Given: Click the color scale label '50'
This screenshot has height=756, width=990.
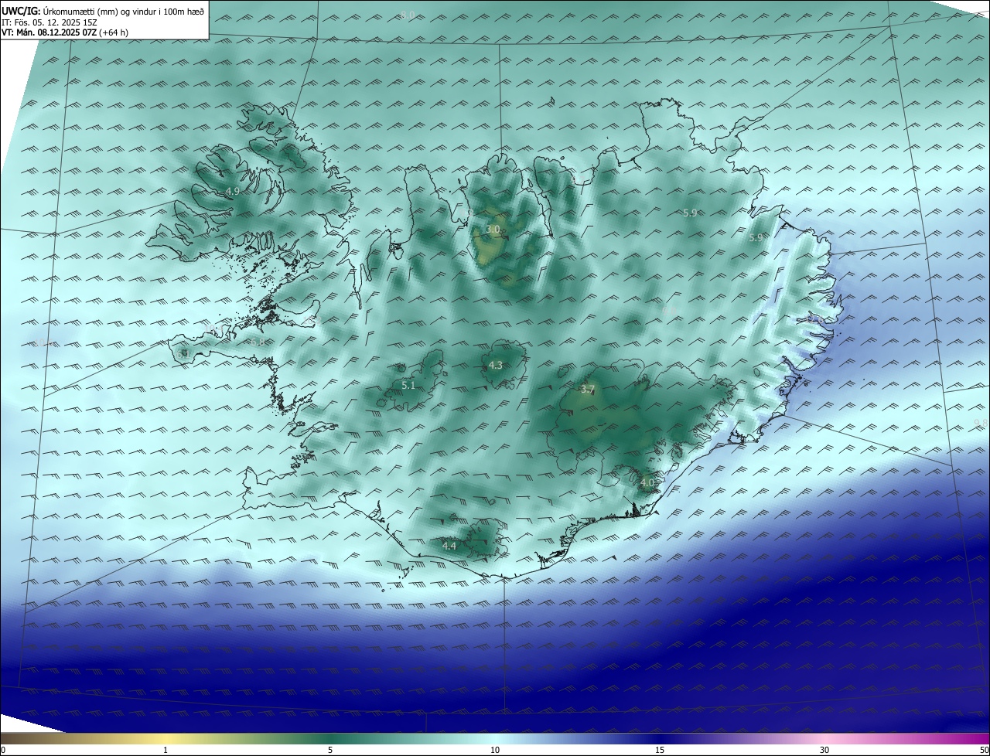Looking at the screenshot, I should (984, 750).
